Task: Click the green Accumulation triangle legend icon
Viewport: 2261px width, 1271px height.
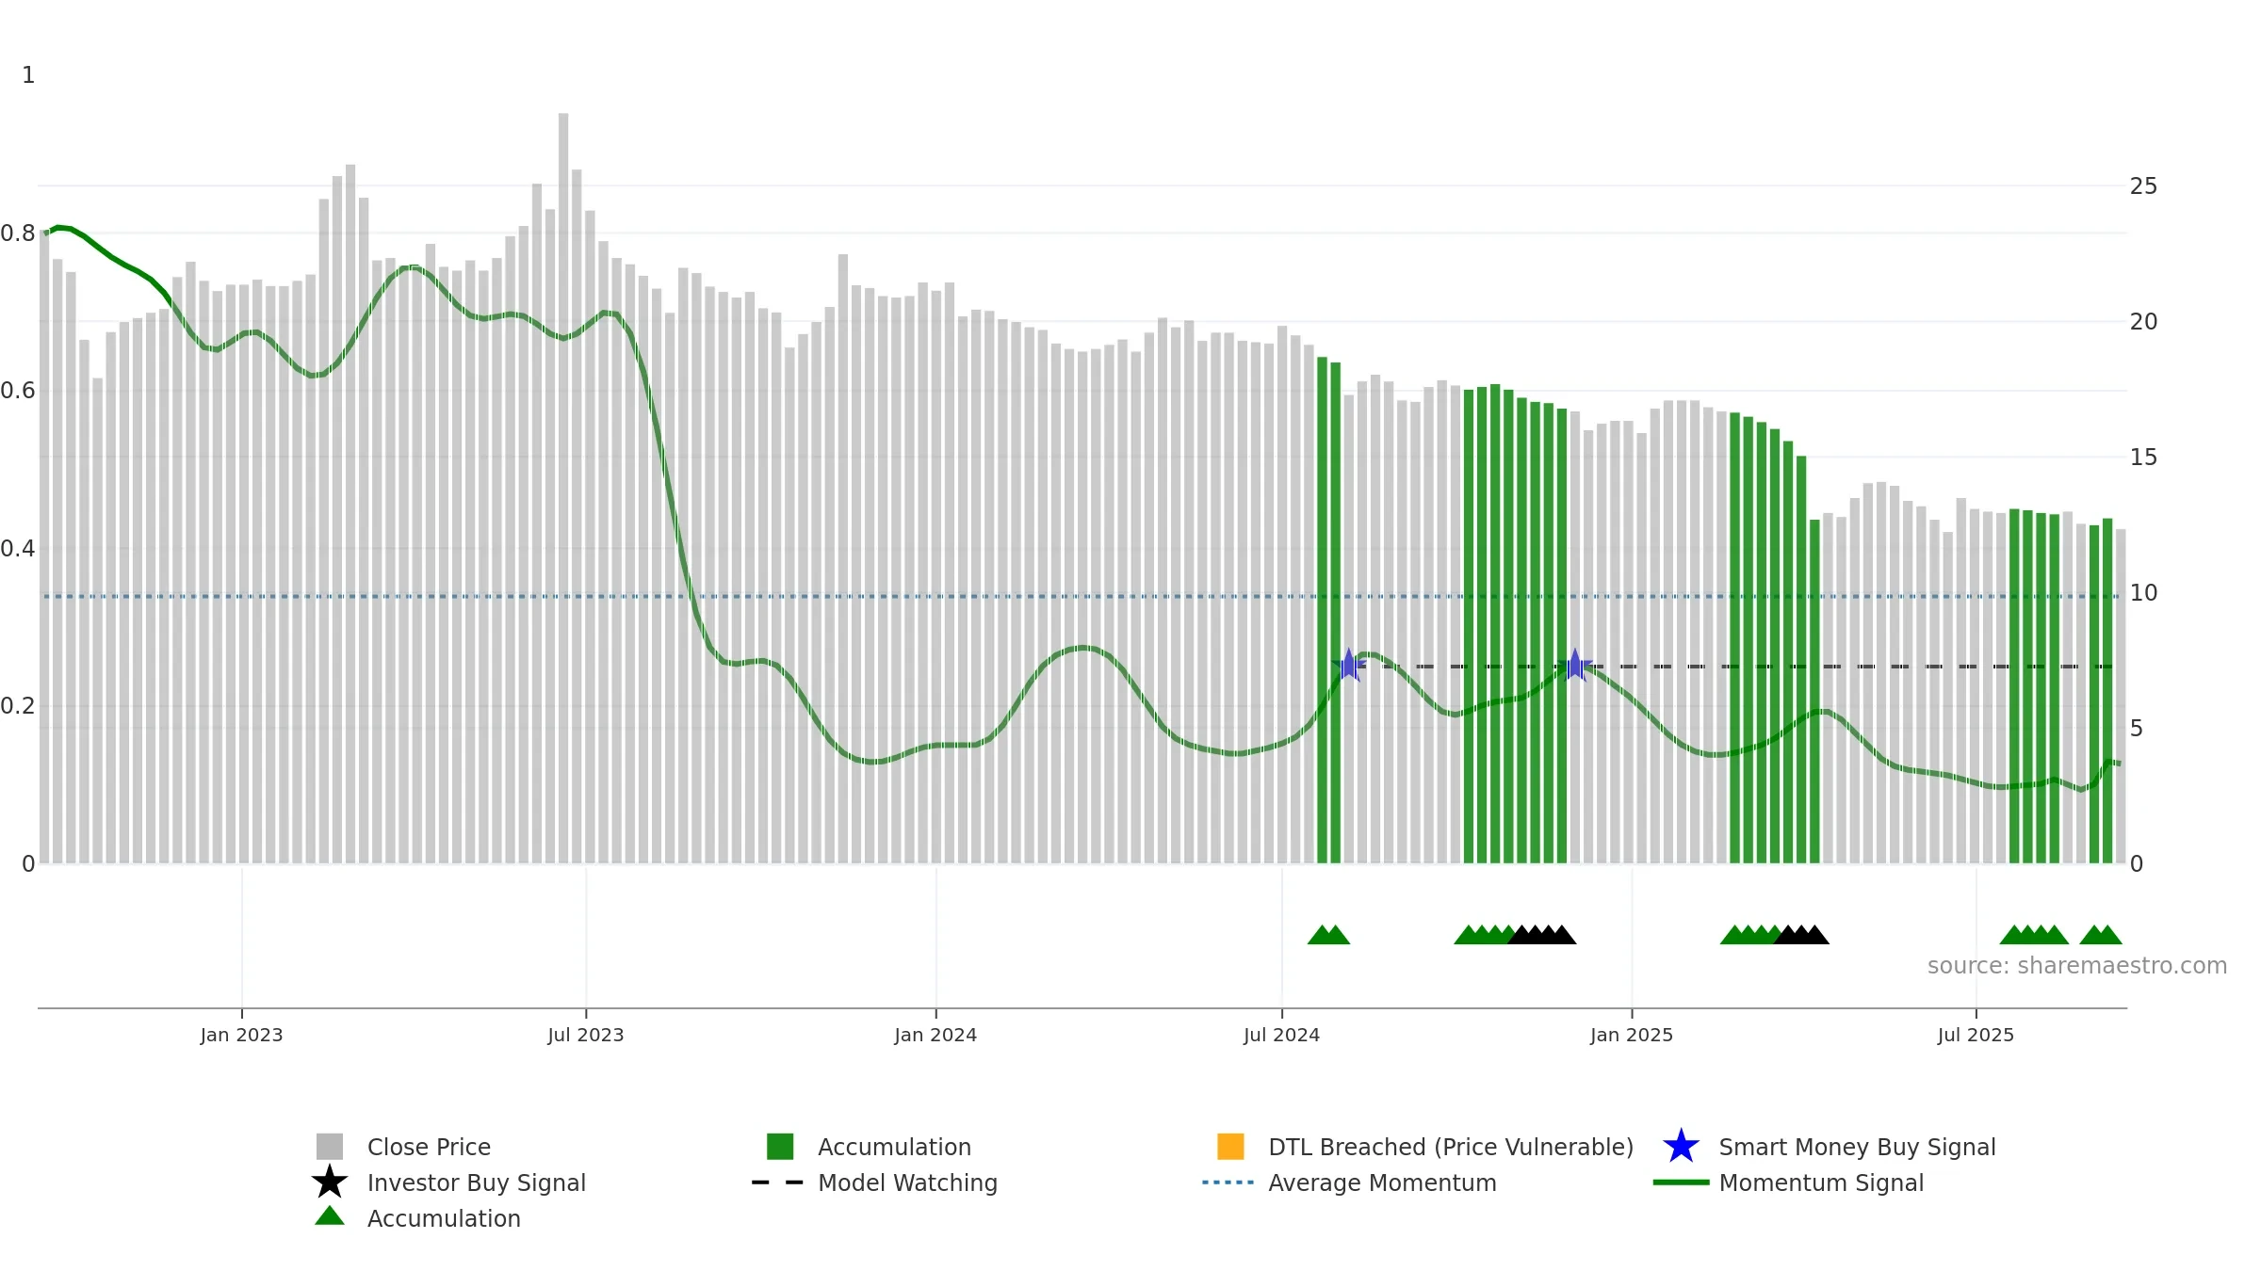Action: pyautogui.click(x=330, y=1216)
